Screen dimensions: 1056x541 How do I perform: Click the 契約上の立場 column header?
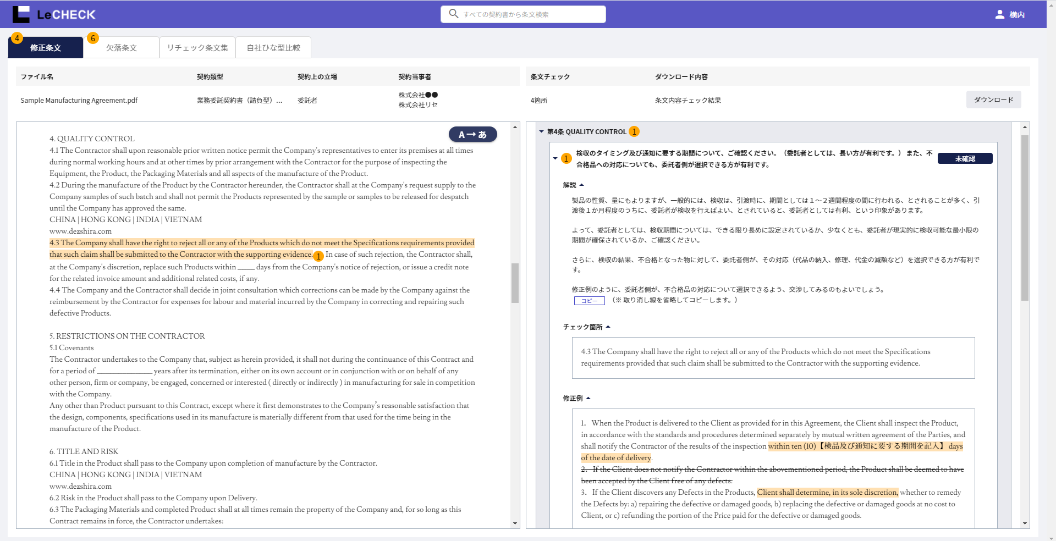(317, 76)
